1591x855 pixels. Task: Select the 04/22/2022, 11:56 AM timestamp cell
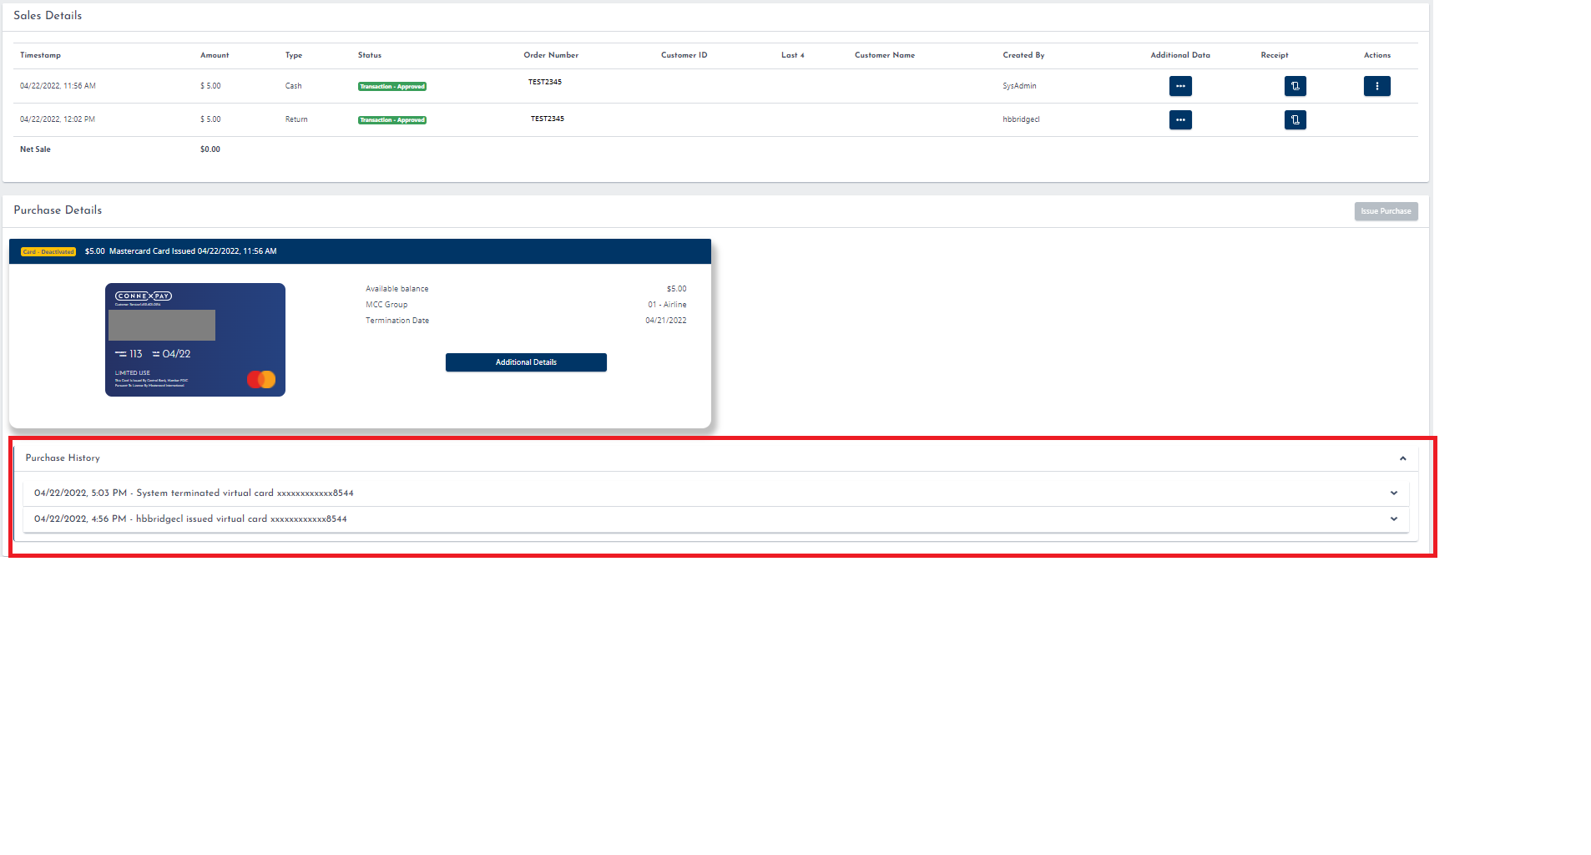tap(58, 86)
